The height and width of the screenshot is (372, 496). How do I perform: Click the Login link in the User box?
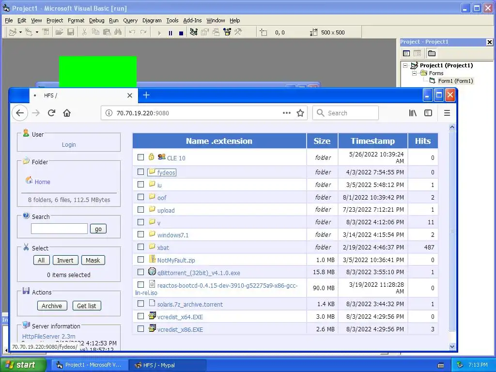click(69, 144)
